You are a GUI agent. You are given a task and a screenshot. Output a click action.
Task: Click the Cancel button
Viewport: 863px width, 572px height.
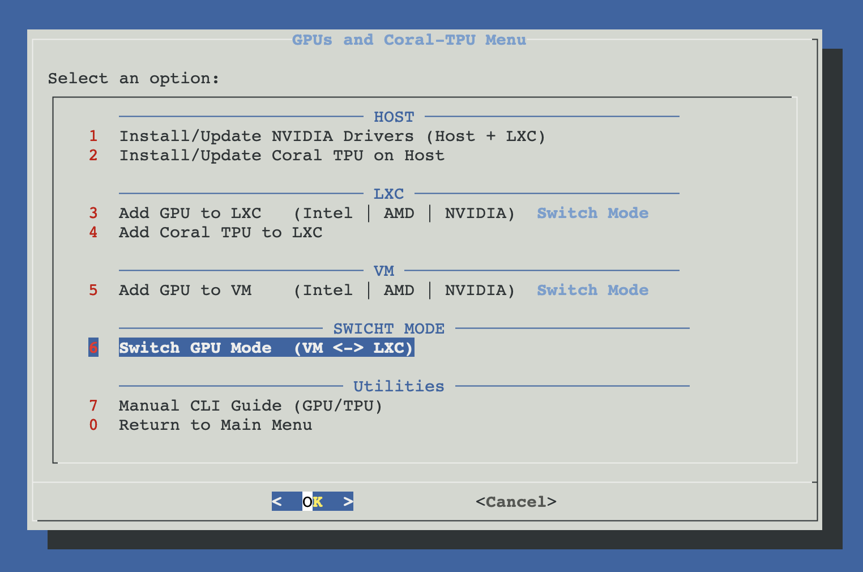516,502
